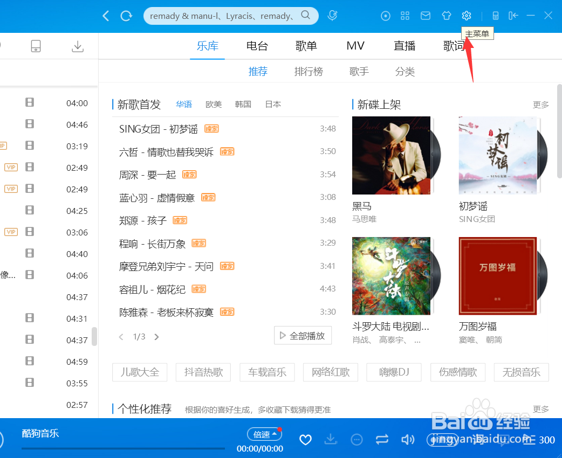
Task: Click the speaker volume icon
Action: coord(408,439)
